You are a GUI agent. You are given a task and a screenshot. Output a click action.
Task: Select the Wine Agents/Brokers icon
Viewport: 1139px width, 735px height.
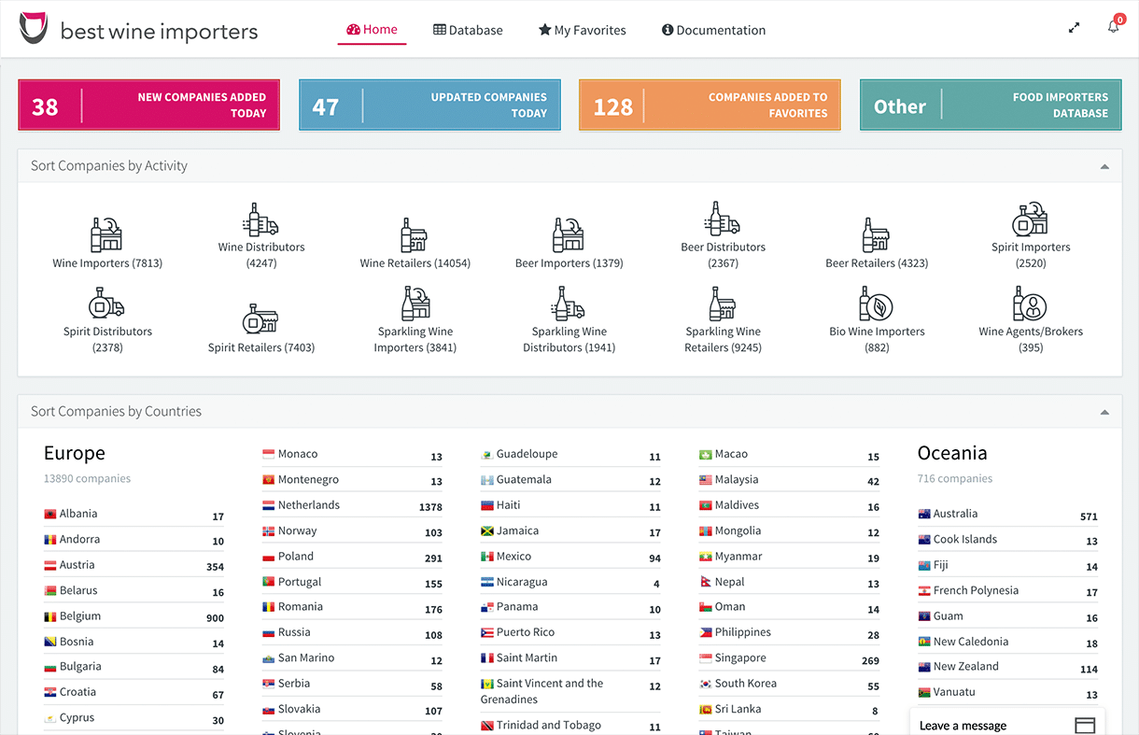pyautogui.click(x=1030, y=304)
